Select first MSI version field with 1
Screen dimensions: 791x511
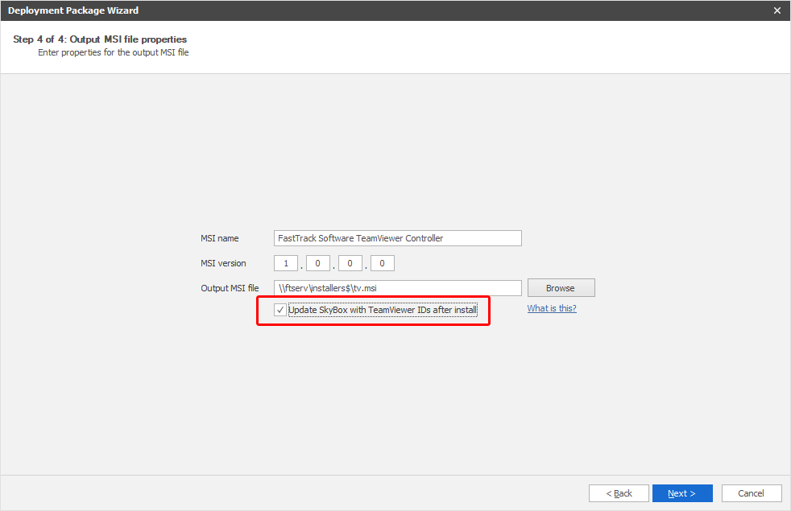click(286, 263)
